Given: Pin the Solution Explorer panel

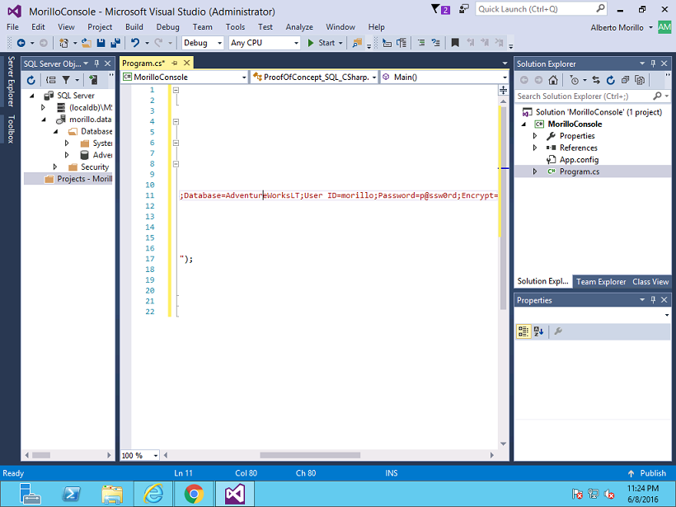Looking at the screenshot, I should [653, 63].
